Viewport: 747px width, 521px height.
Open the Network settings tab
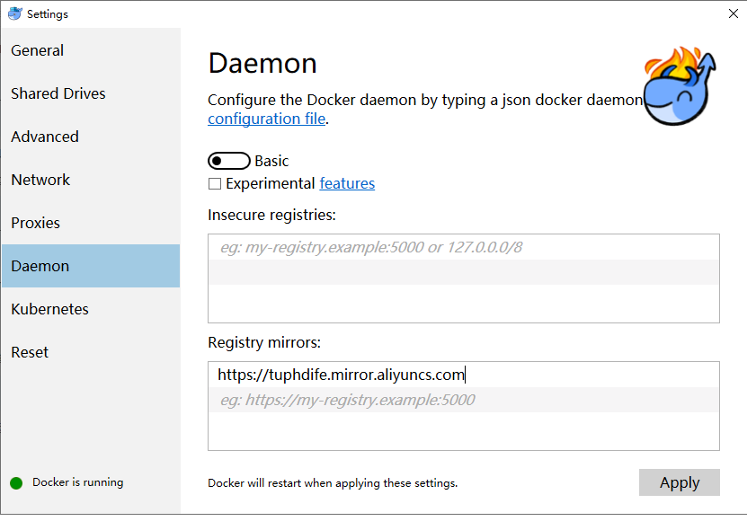40,180
